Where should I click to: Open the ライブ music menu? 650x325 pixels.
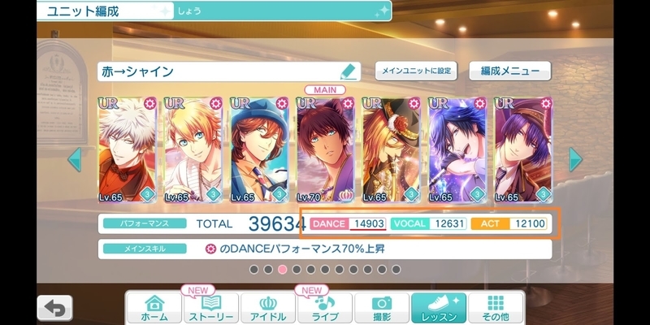click(x=325, y=308)
